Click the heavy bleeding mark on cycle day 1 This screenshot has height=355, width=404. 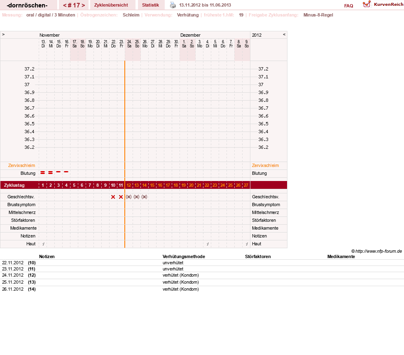click(42, 173)
